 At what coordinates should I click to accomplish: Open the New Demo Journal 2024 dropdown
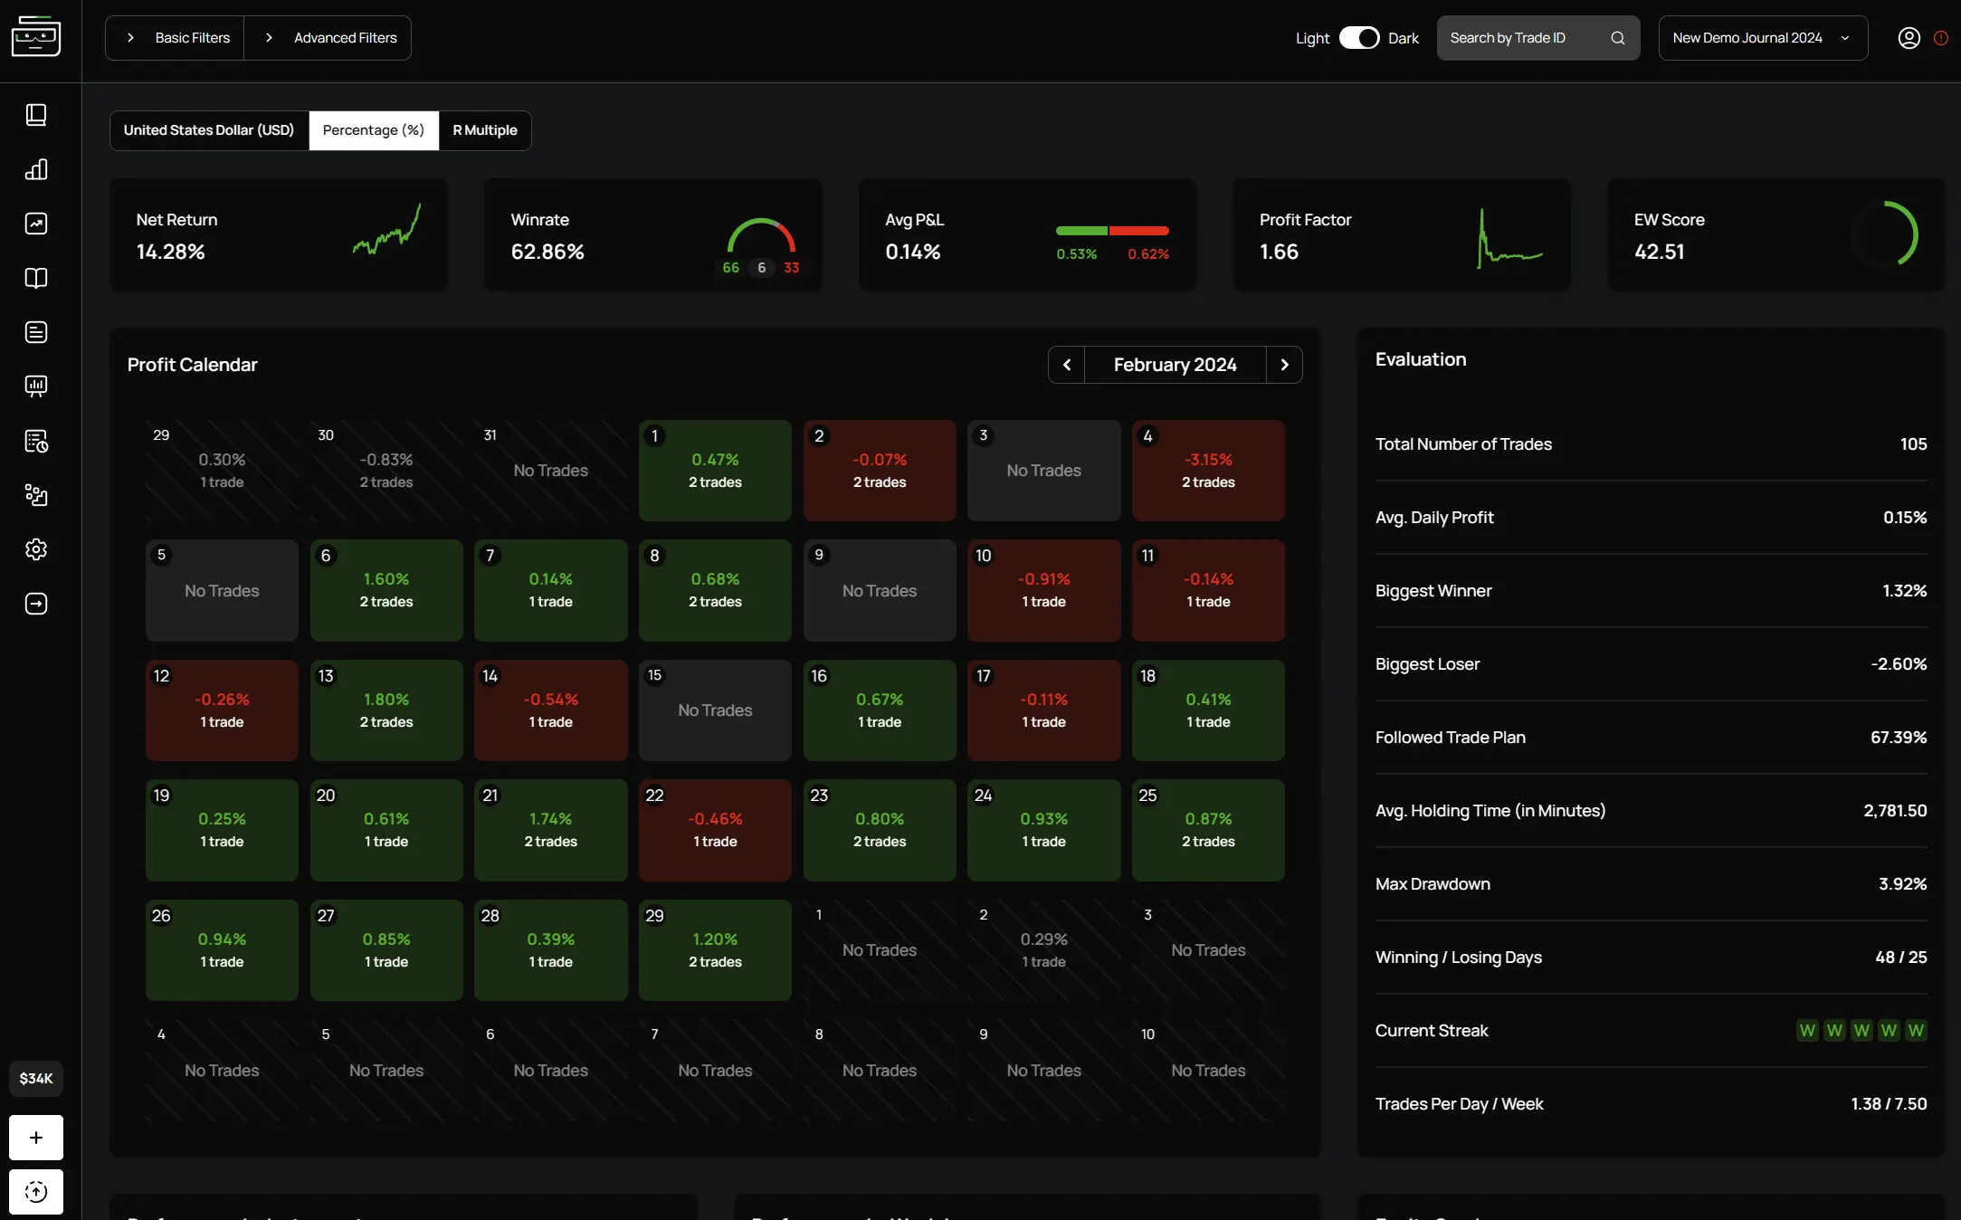pos(1763,38)
